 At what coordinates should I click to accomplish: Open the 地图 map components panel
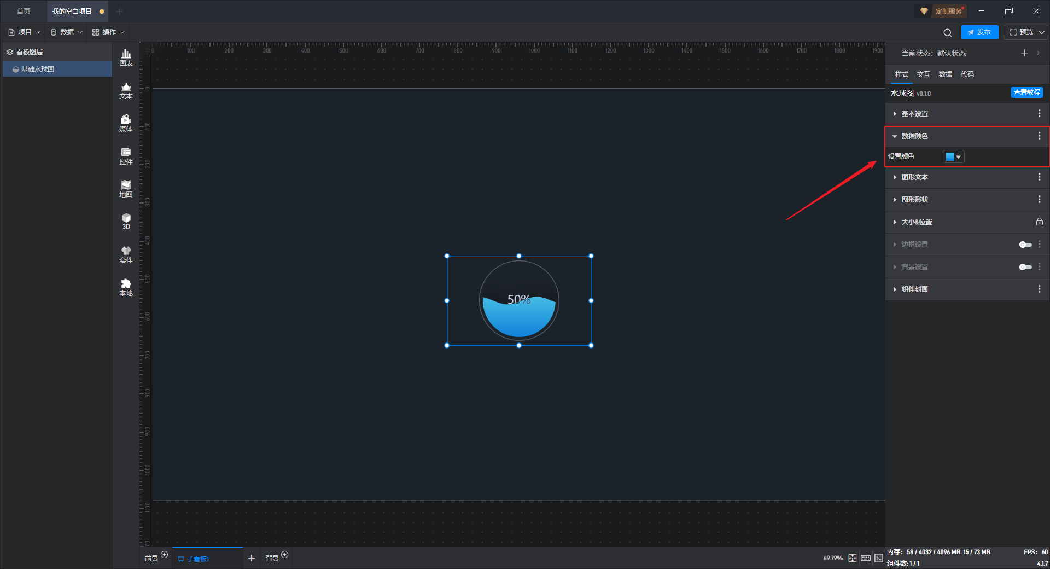[x=126, y=189]
